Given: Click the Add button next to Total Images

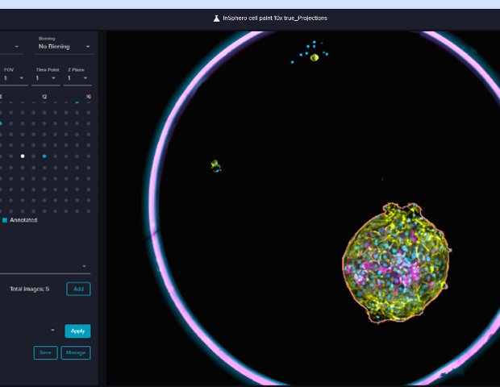Looking at the screenshot, I should (78, 289).
